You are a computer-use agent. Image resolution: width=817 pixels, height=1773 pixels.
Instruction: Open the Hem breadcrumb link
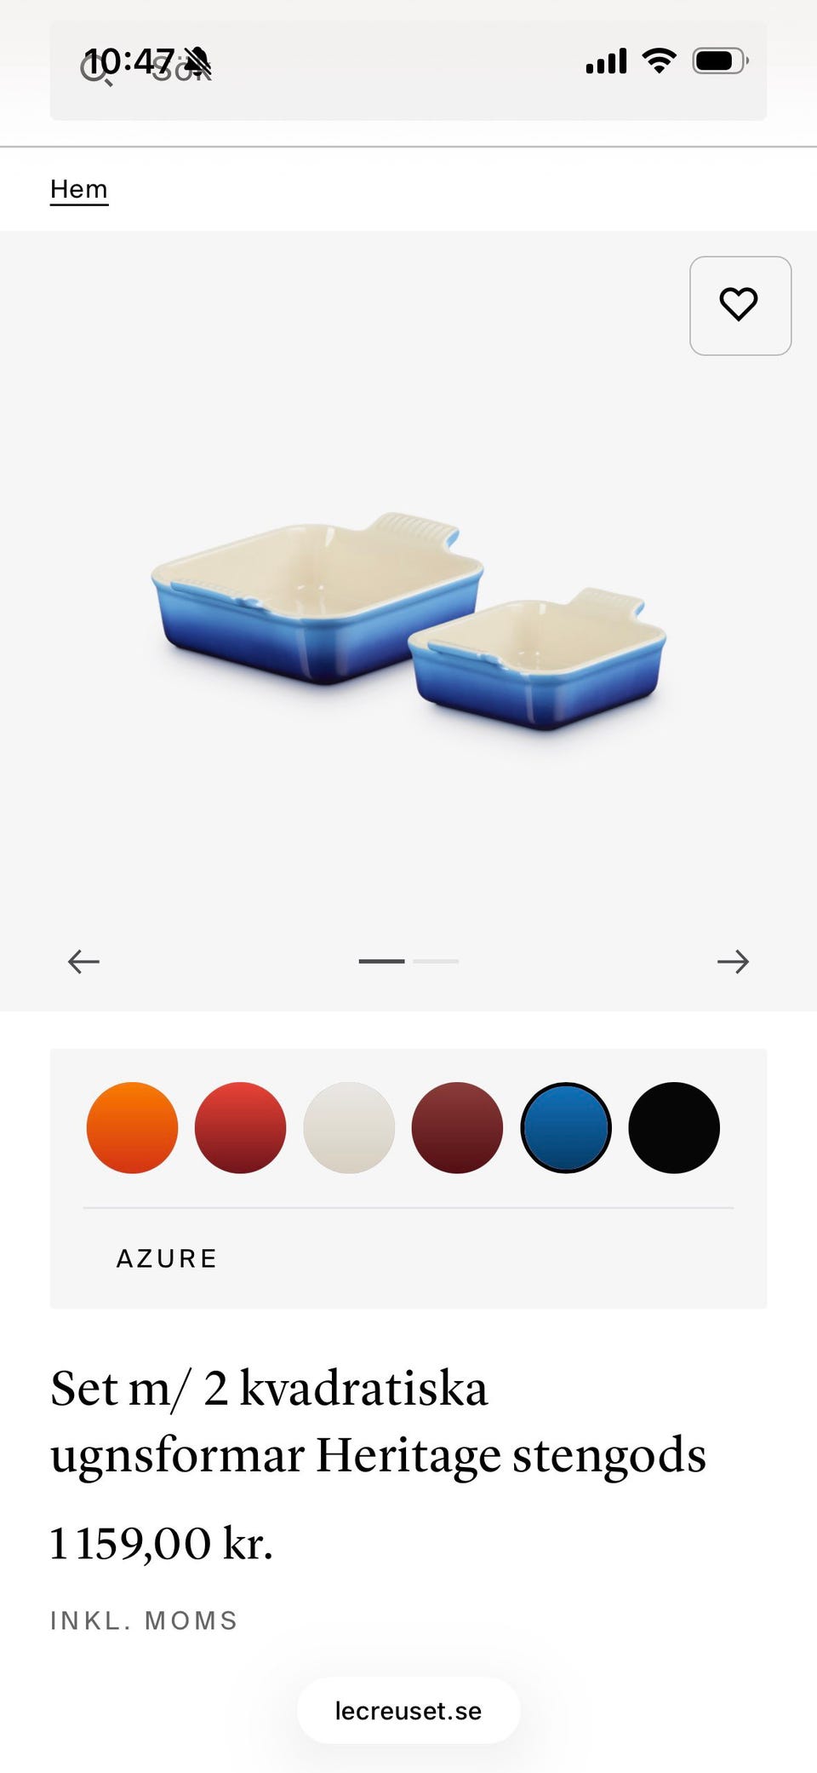point(79,189)
